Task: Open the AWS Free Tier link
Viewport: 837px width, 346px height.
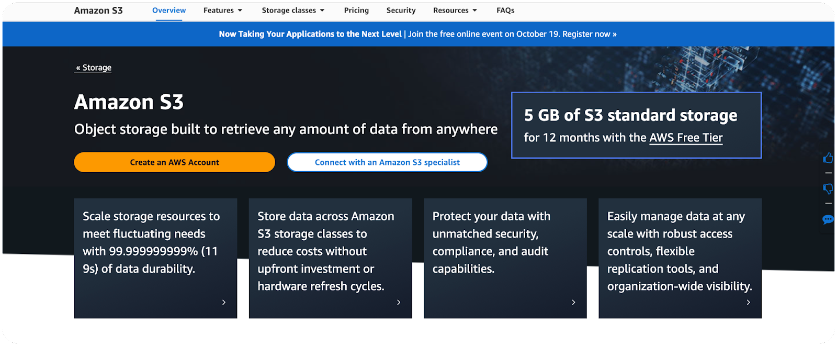Action: (x=686, y=138)
